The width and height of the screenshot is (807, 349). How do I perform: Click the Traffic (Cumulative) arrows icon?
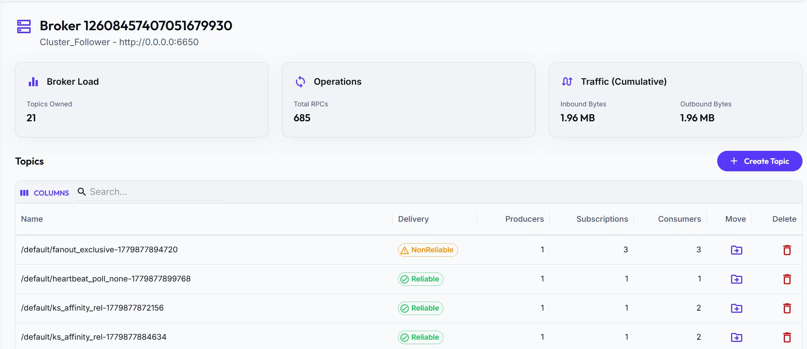click(567, 81)
